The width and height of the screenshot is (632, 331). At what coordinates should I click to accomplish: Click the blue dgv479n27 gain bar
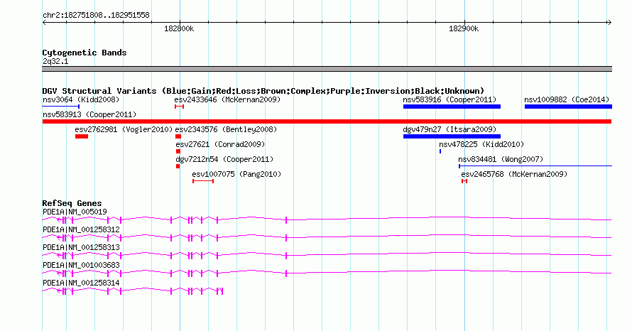452,136
